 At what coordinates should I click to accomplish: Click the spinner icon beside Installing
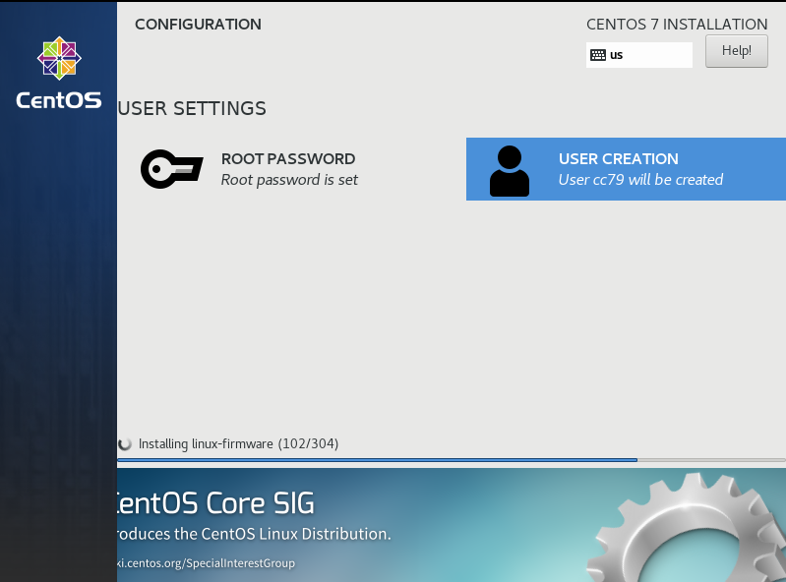125,443
